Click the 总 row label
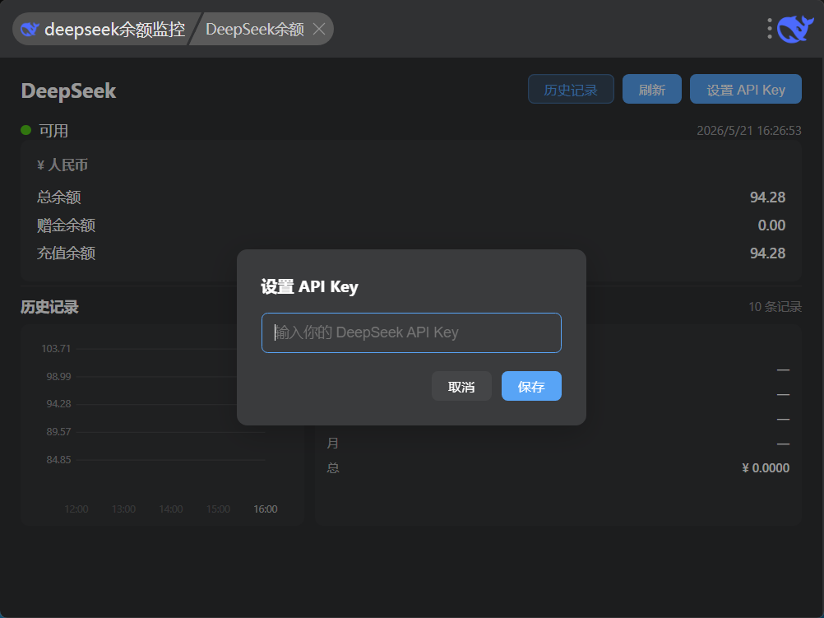824x618 pixels. coord(333,467)
